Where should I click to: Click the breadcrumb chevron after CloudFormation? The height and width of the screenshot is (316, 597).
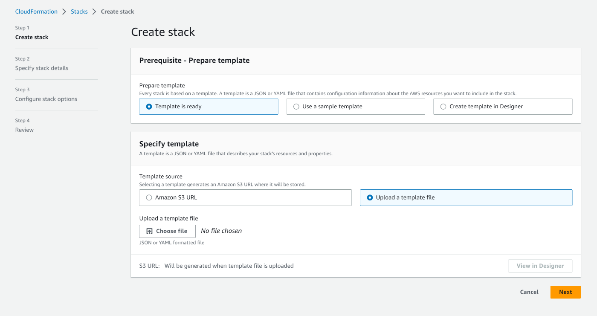point(64,12)
